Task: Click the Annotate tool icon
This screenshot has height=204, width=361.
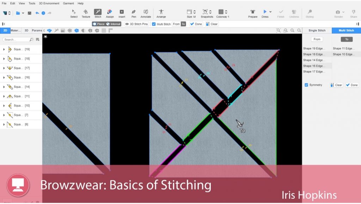Action: tap(146, 13)
